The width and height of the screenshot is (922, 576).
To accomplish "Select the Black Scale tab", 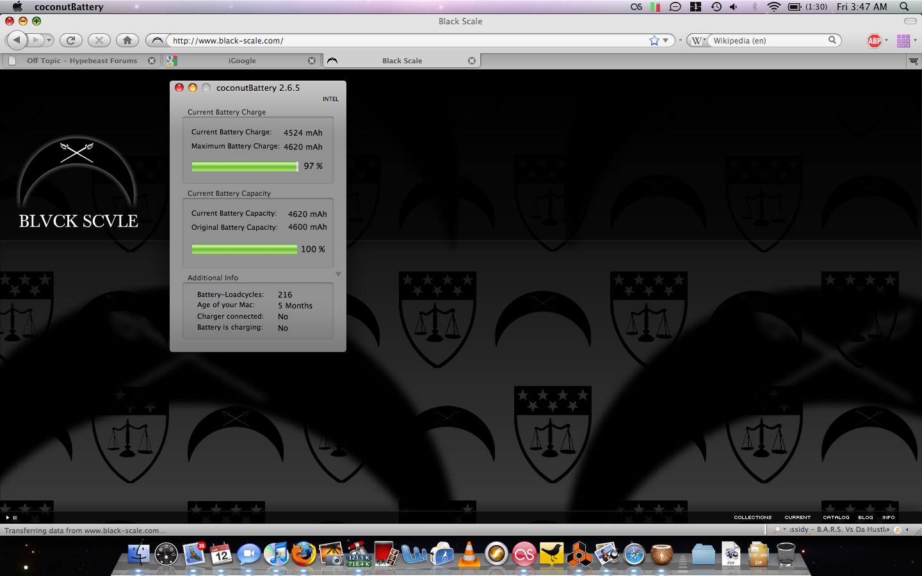I will click(401, 61).
